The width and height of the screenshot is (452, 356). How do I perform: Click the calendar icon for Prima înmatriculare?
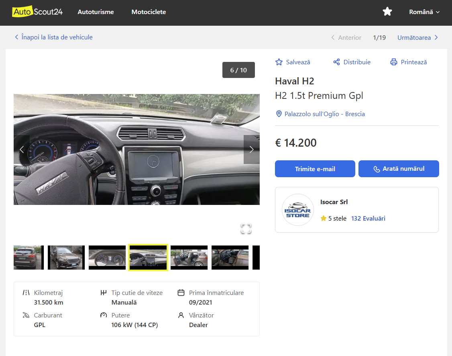(181, 293)
